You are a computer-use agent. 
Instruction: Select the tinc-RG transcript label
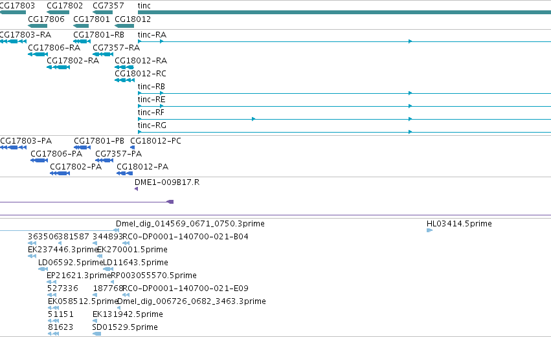(x=152, y=125)
